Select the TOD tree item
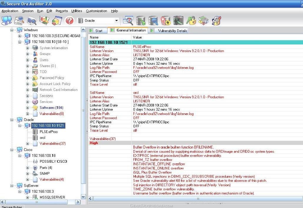303x208 pixels. 43,72
